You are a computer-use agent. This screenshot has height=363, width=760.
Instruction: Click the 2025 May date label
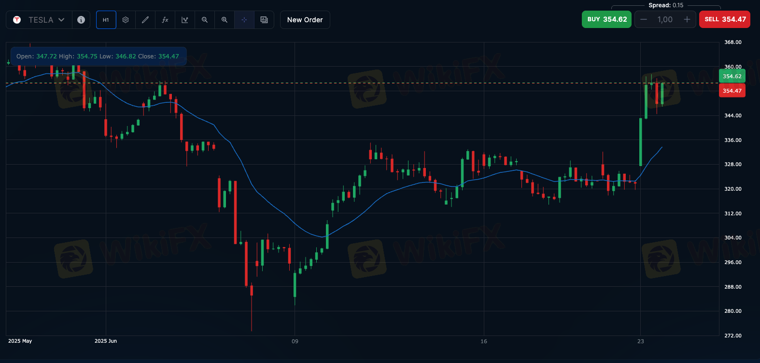(x=20, y=341)
